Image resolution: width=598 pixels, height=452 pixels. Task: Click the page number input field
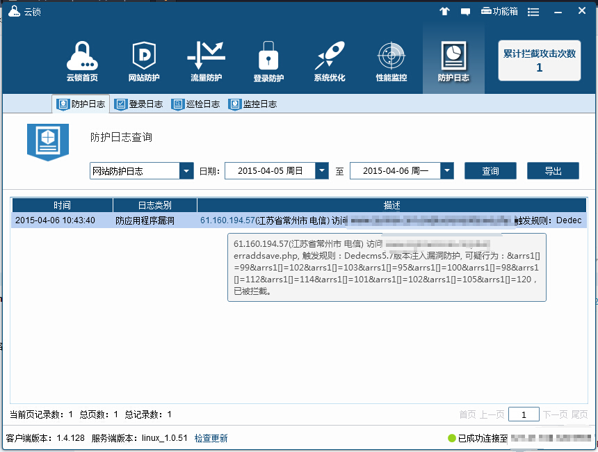point(523,414)
